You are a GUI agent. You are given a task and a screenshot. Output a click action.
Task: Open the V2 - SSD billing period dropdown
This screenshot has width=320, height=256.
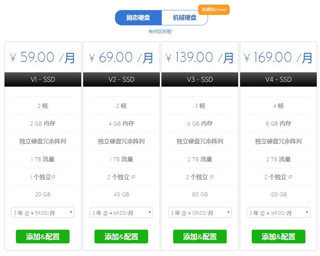click(121, 212)
